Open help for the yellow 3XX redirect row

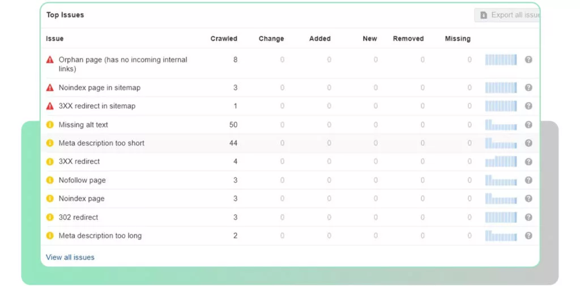coord(528,161)
